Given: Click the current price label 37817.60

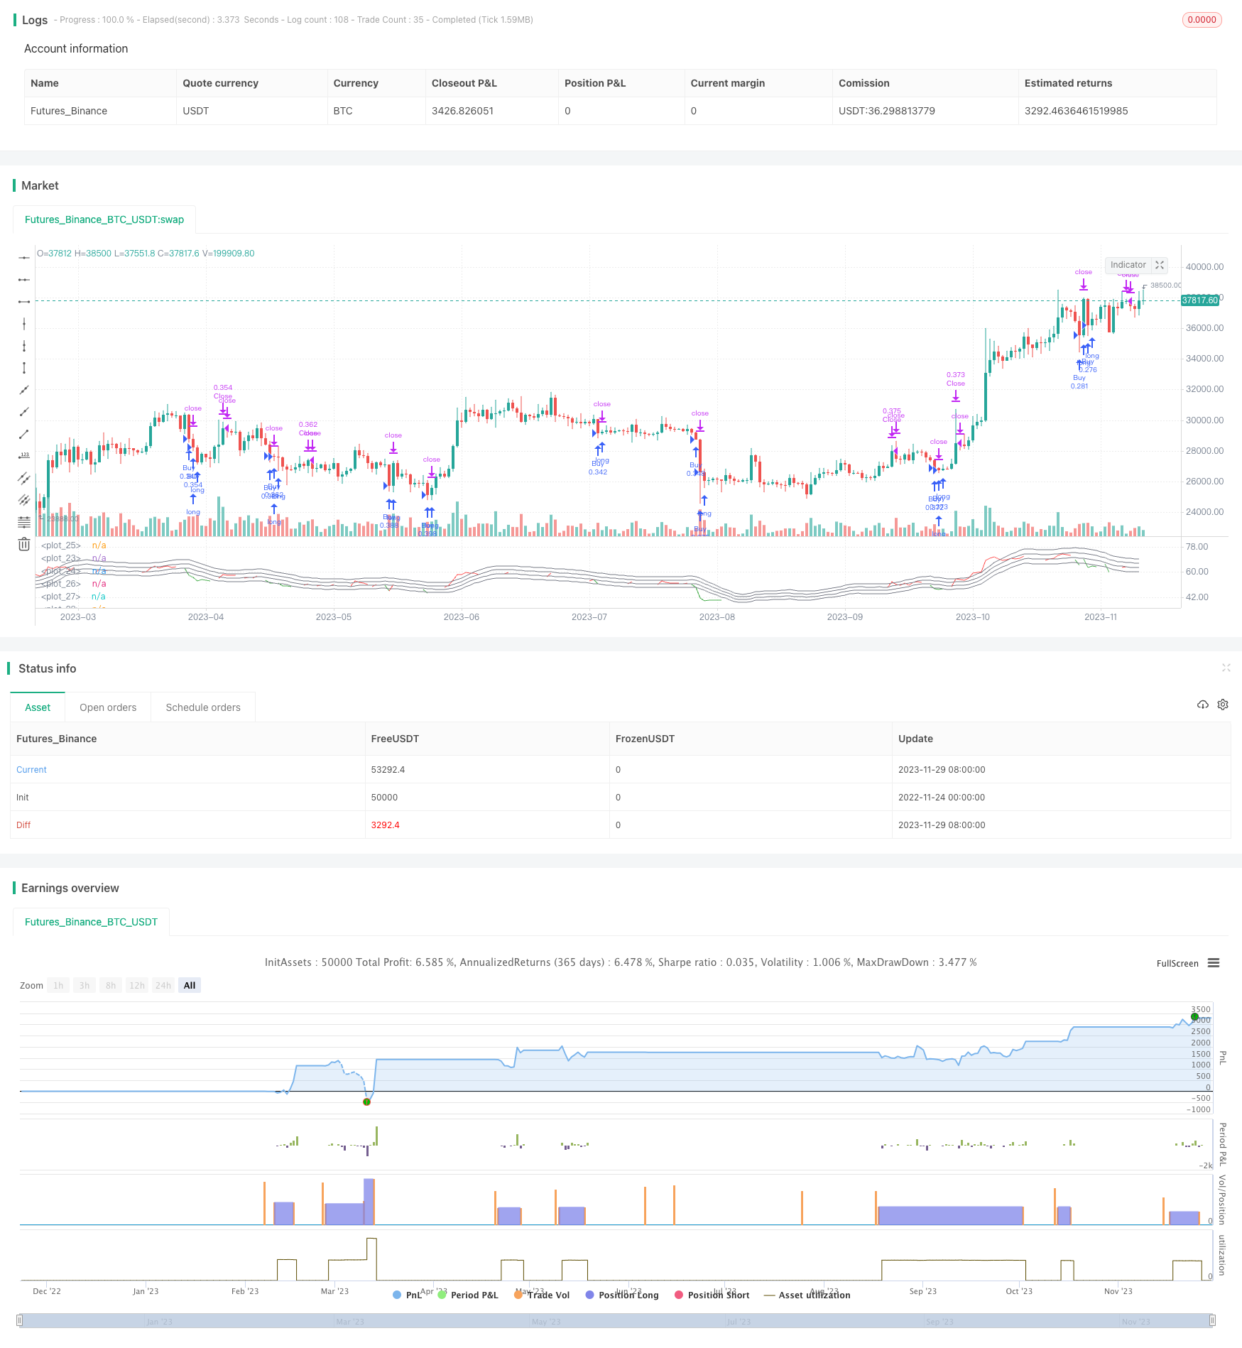Looking at the screenshot, I should pyautogui.click(x=1199, y=300).
